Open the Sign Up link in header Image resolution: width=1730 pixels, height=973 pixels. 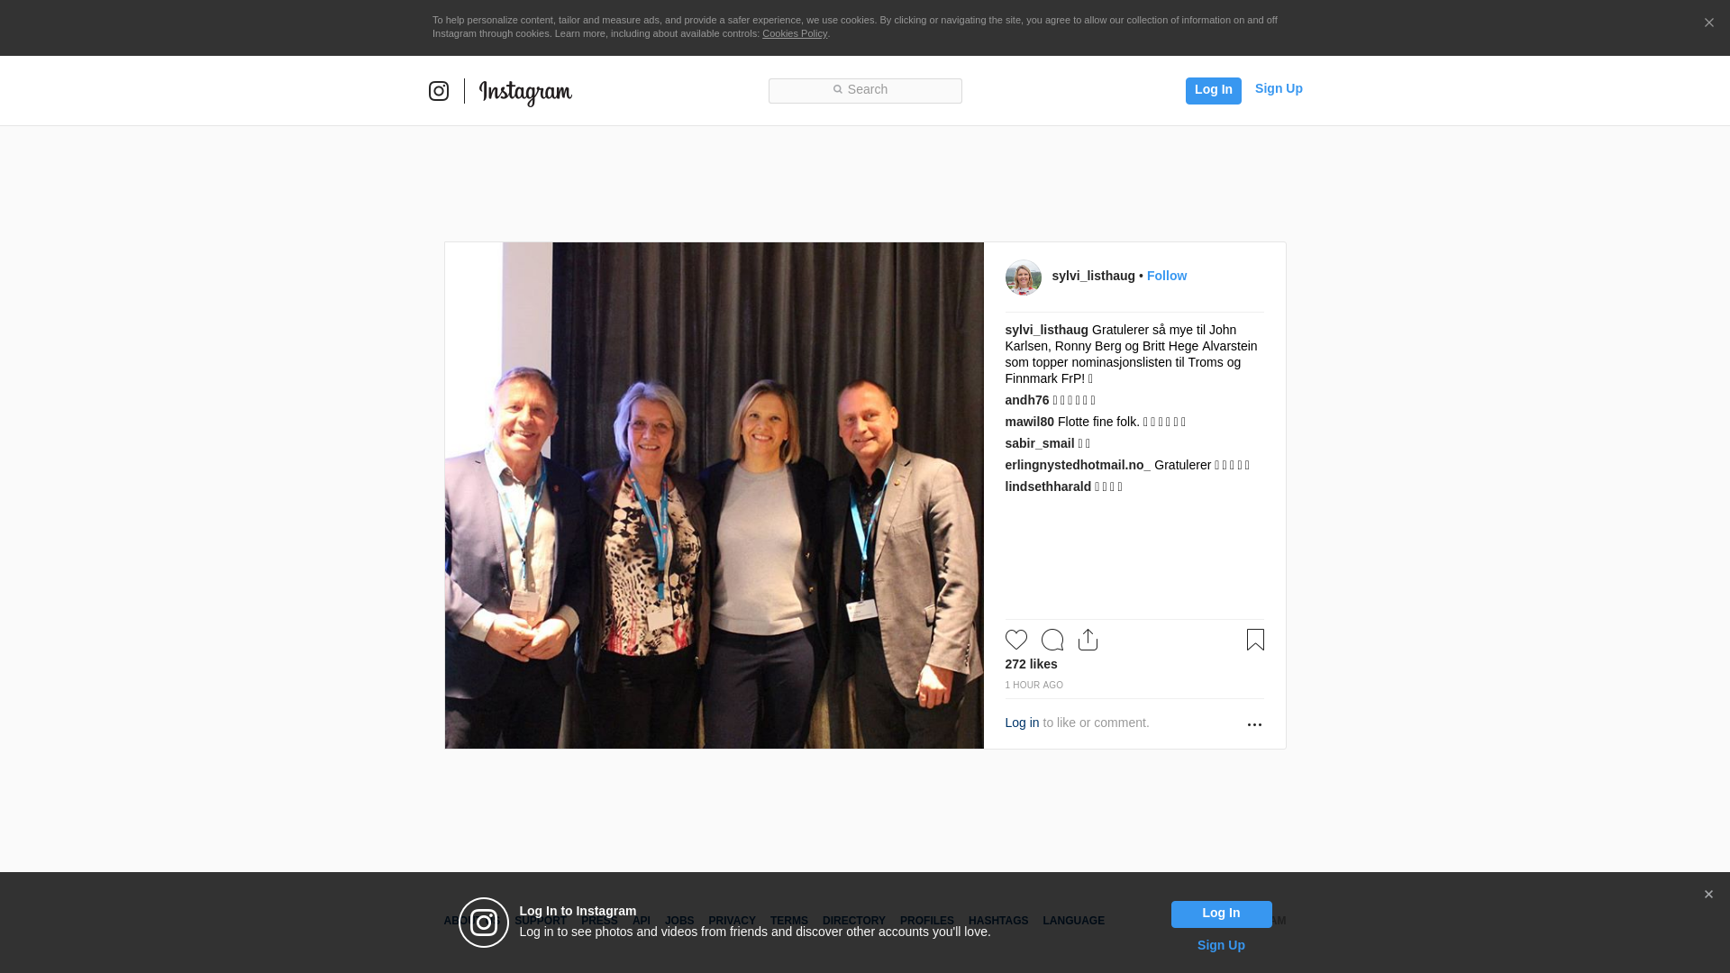click(x=1279, y=88)
